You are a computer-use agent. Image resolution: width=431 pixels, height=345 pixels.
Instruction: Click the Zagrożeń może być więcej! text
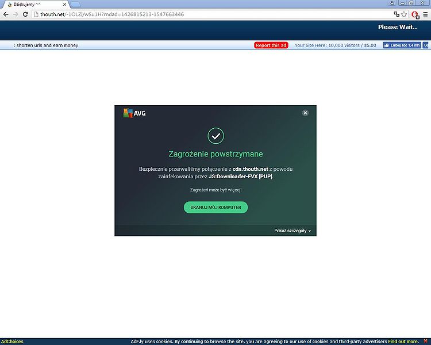(215, 190)
